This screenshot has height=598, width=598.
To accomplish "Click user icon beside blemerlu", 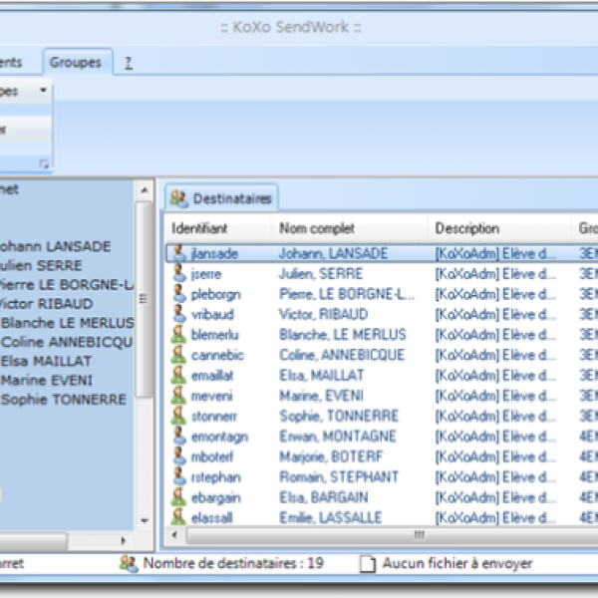I will pos(178,335).
